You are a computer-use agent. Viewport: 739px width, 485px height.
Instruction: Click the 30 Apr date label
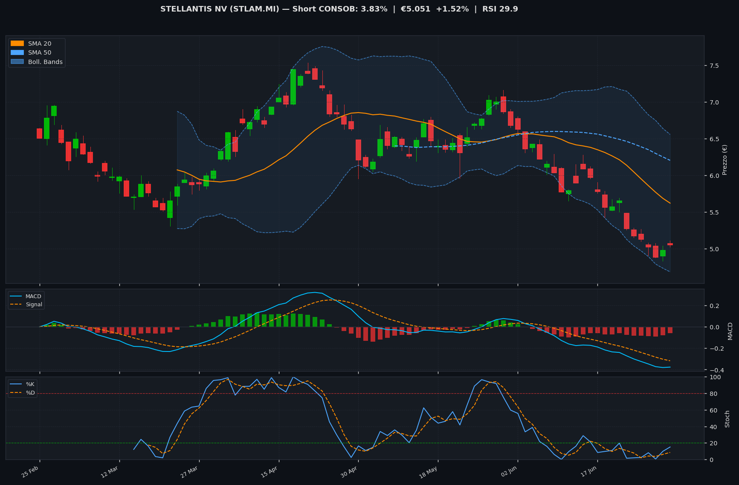pos(348,472)
